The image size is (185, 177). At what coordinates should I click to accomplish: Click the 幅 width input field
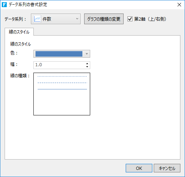click(x=60, y=65)
